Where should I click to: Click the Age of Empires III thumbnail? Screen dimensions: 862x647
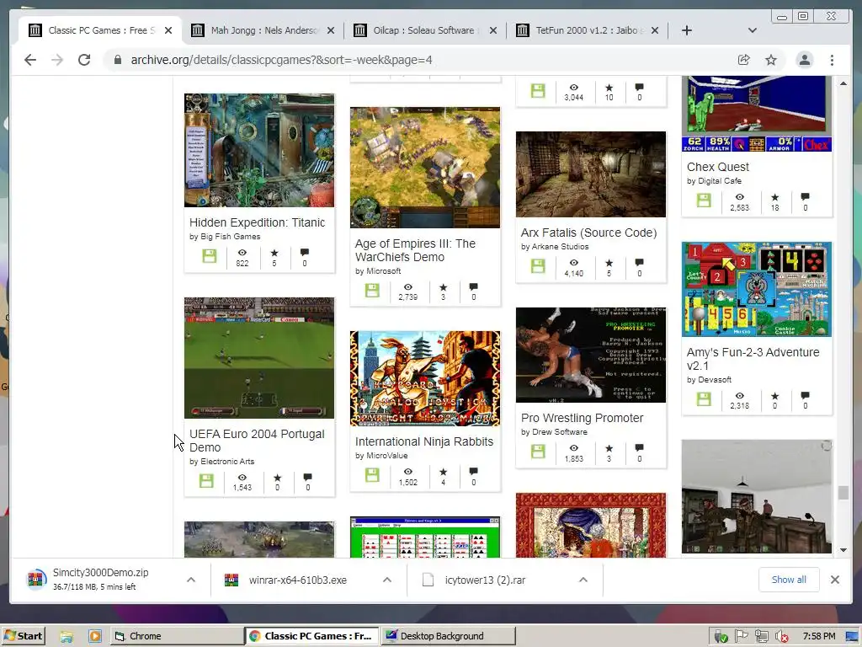click(x=425, y=168)
